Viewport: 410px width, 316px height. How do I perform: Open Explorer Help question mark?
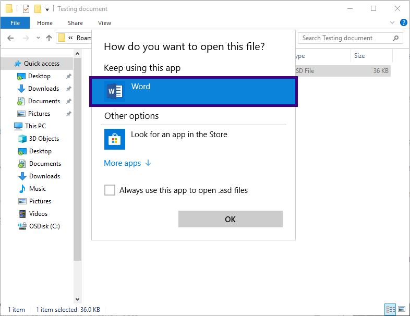[x=403, y=23]
